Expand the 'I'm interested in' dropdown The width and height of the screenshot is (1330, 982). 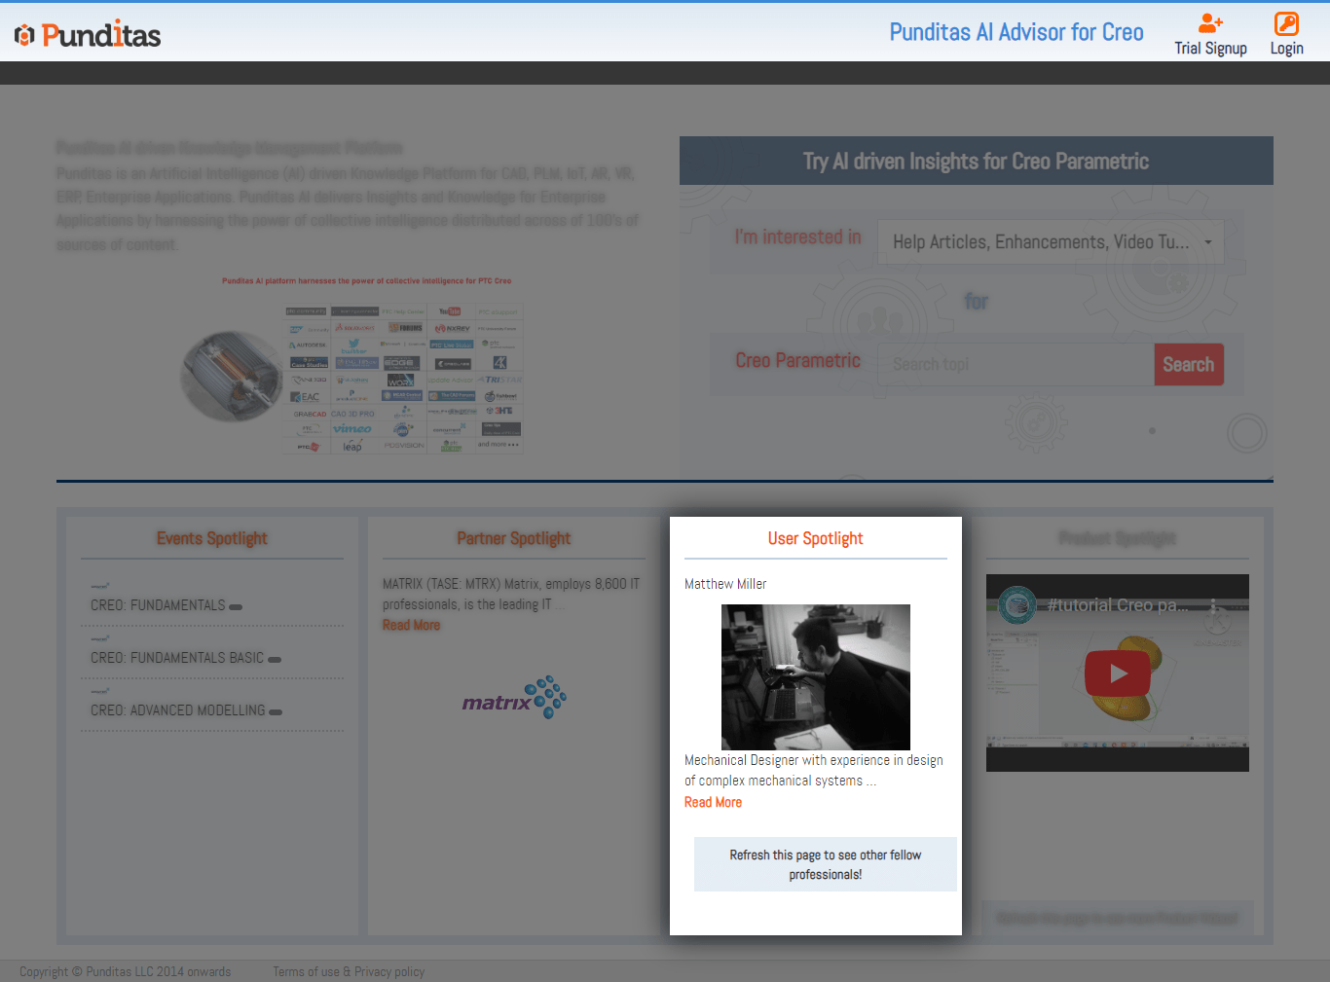(x=1051, y=242)
